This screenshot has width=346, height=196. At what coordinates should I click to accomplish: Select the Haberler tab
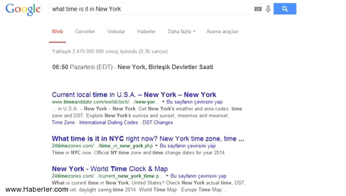[x=147, y=31]
